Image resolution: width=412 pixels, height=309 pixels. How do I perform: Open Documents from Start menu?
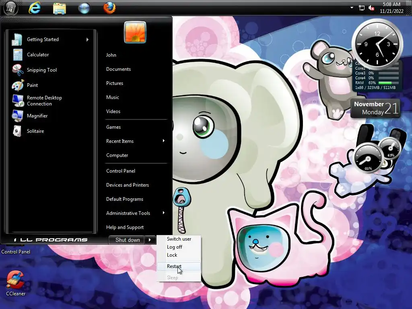coord(119,69)
